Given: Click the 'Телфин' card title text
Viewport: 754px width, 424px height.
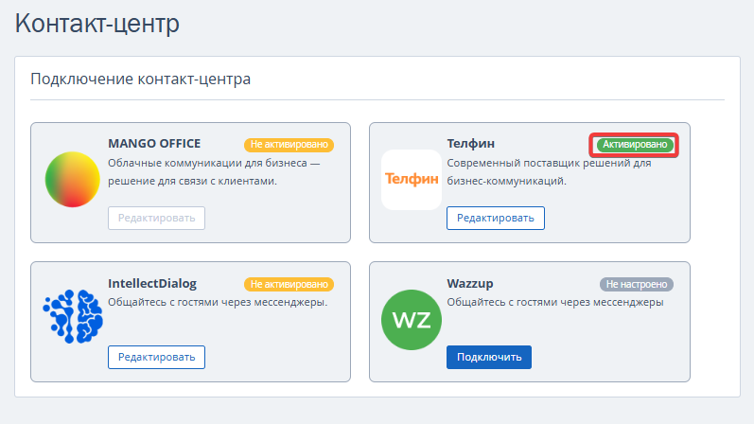Looking at the screenshot, I should (x=470, y=144).
